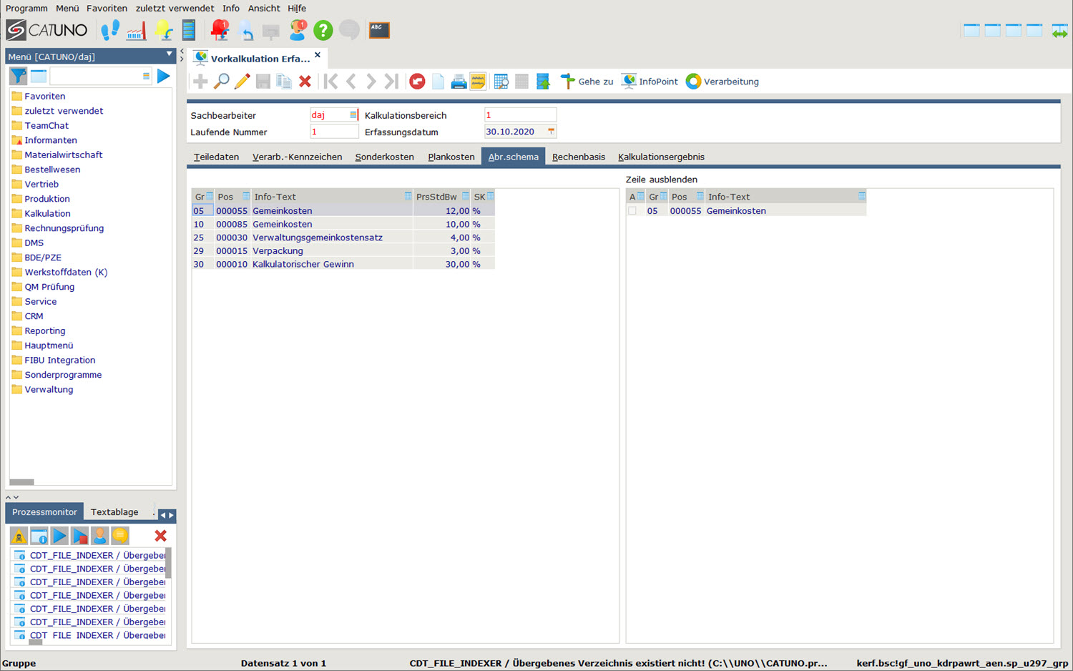
Task: Switch to the Kalkulationsergebnis tab
Action: click(x=661, y=157)
